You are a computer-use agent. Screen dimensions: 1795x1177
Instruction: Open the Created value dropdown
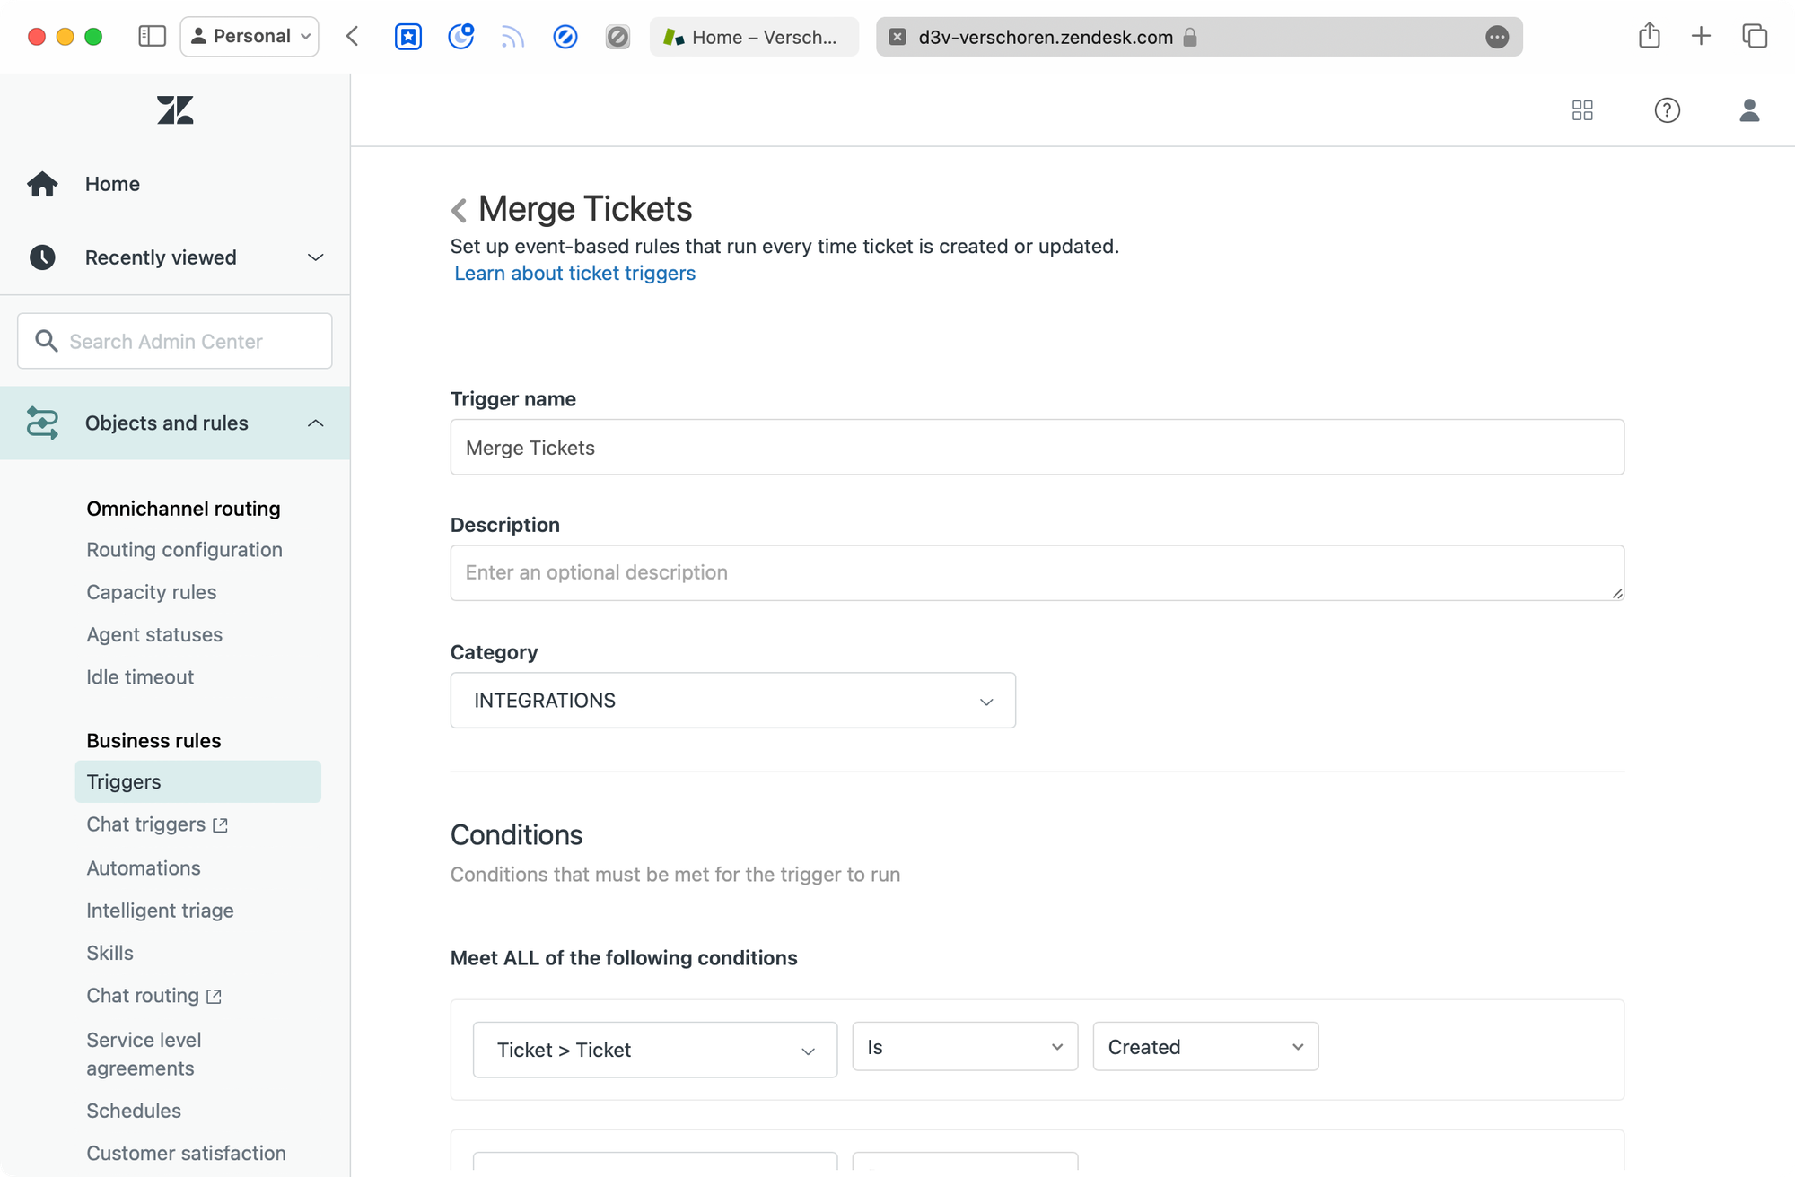1204,1047
